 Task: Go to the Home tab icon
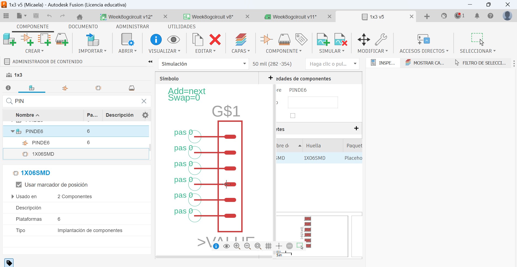click(x=80, y=17)
